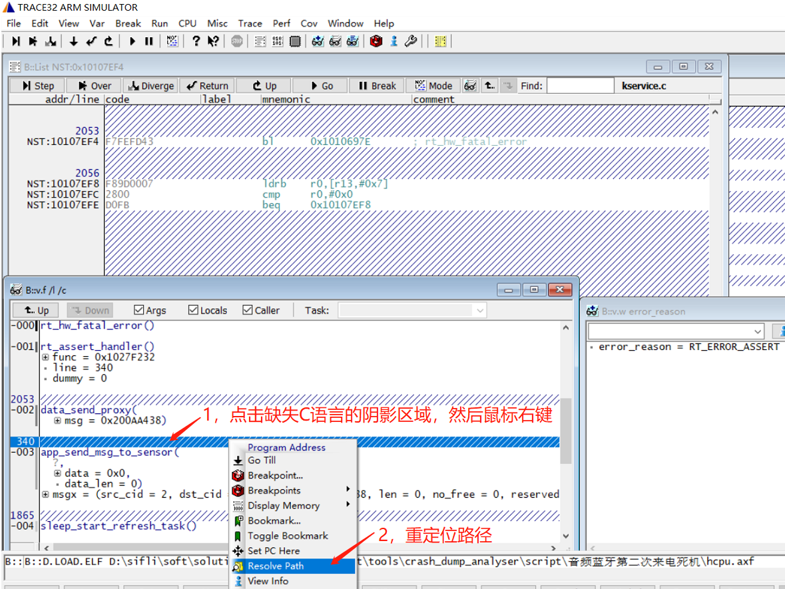Click the Break button in List window
This screenshot has width=785, height=589.
(x=376, y=86)
